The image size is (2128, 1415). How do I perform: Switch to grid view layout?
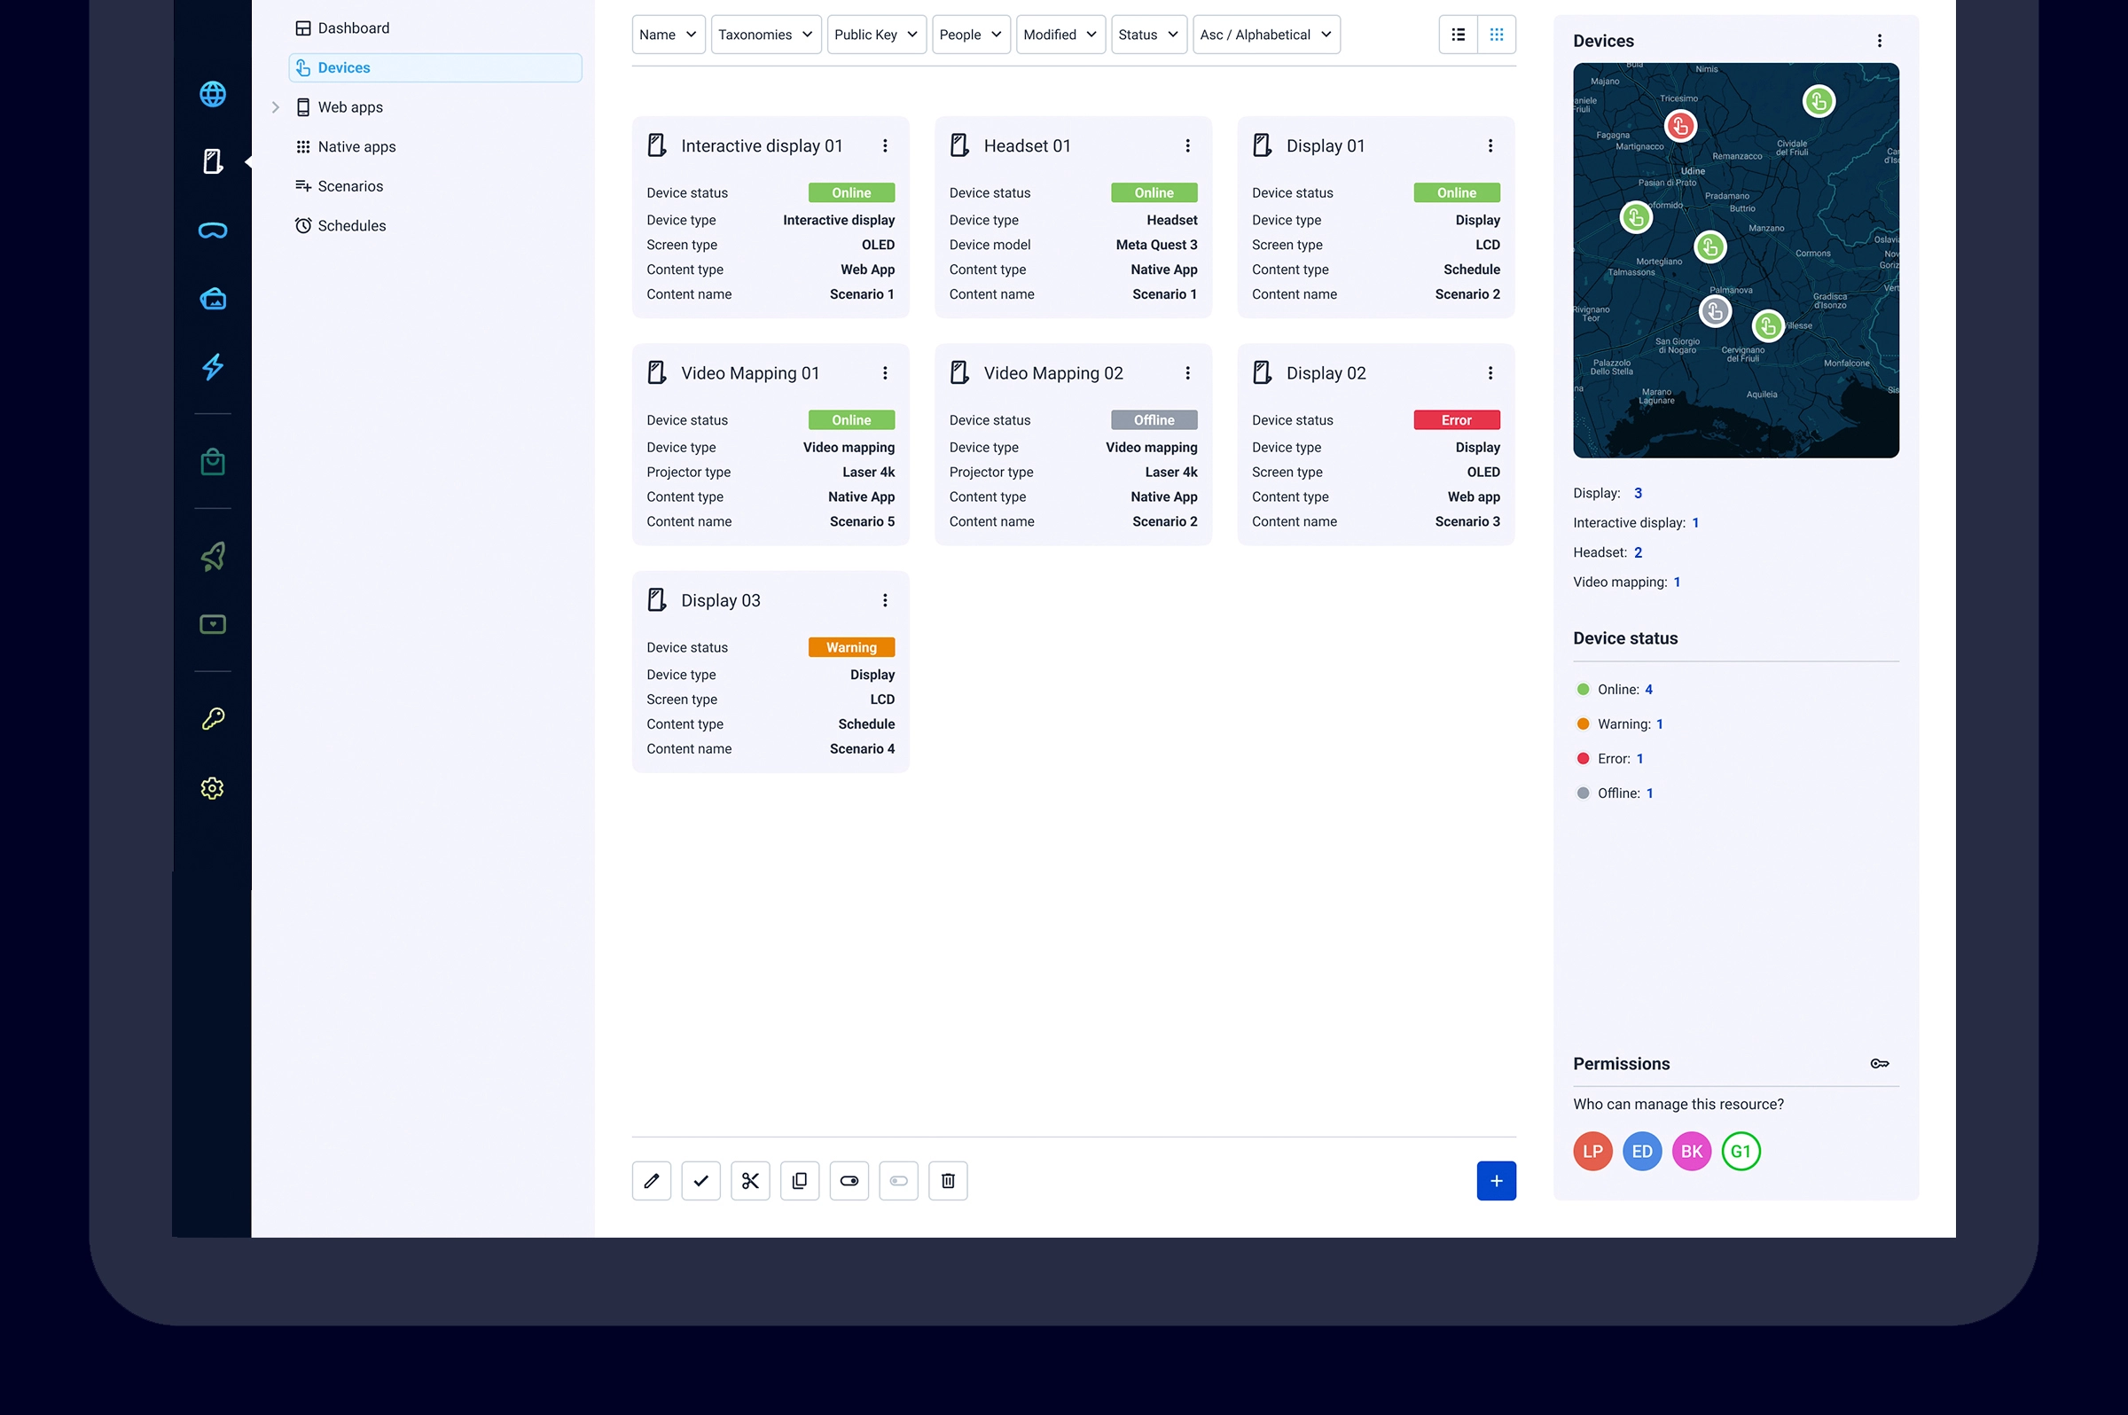tap(1497, 35)
